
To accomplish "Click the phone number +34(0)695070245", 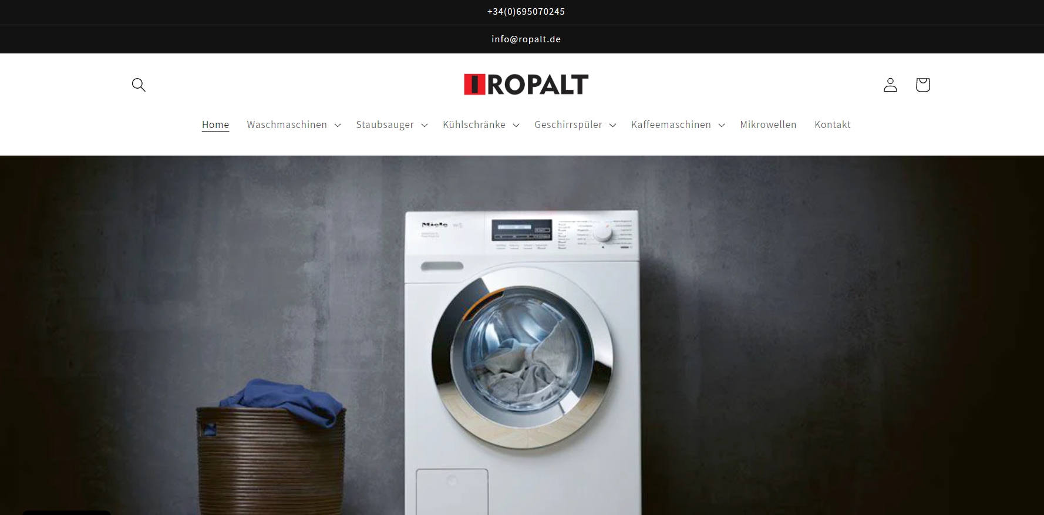I will 526,12.
